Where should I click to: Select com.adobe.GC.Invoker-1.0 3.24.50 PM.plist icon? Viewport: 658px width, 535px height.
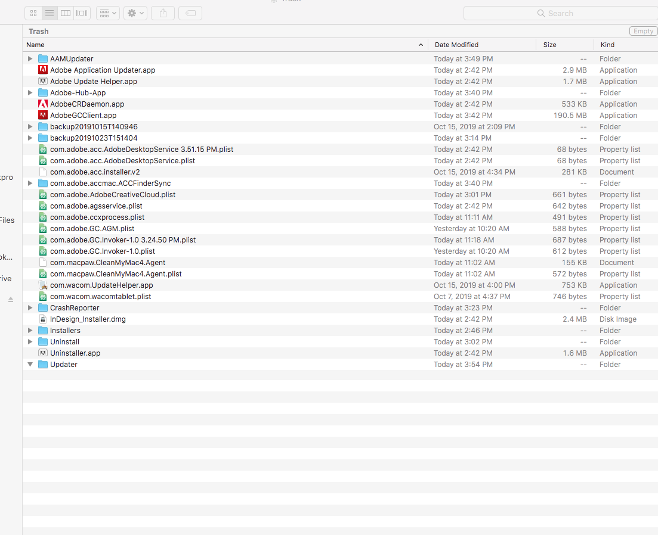(x=43, y=239)
